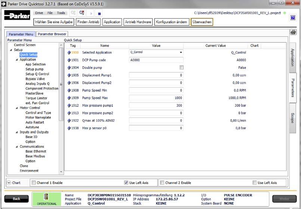Uncheck Channel 1 Use Left Axis

tap(126, 183)
